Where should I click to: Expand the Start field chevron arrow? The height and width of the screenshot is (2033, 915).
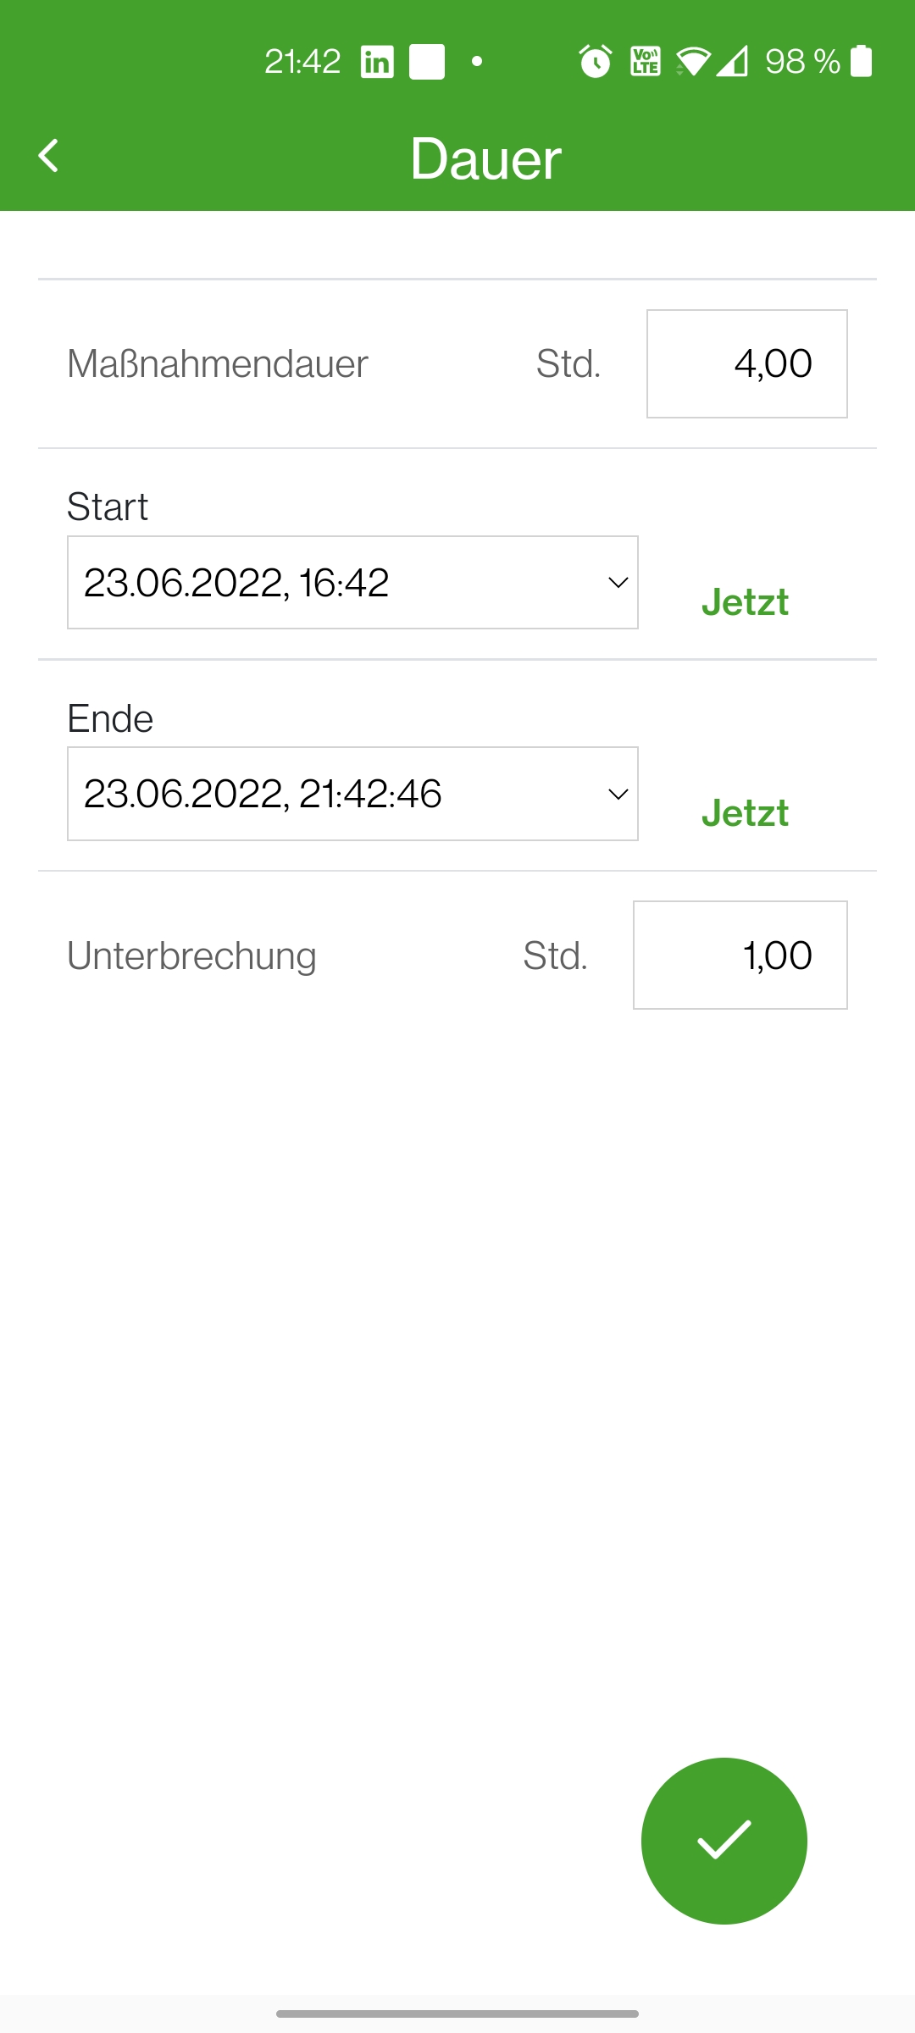618,583
